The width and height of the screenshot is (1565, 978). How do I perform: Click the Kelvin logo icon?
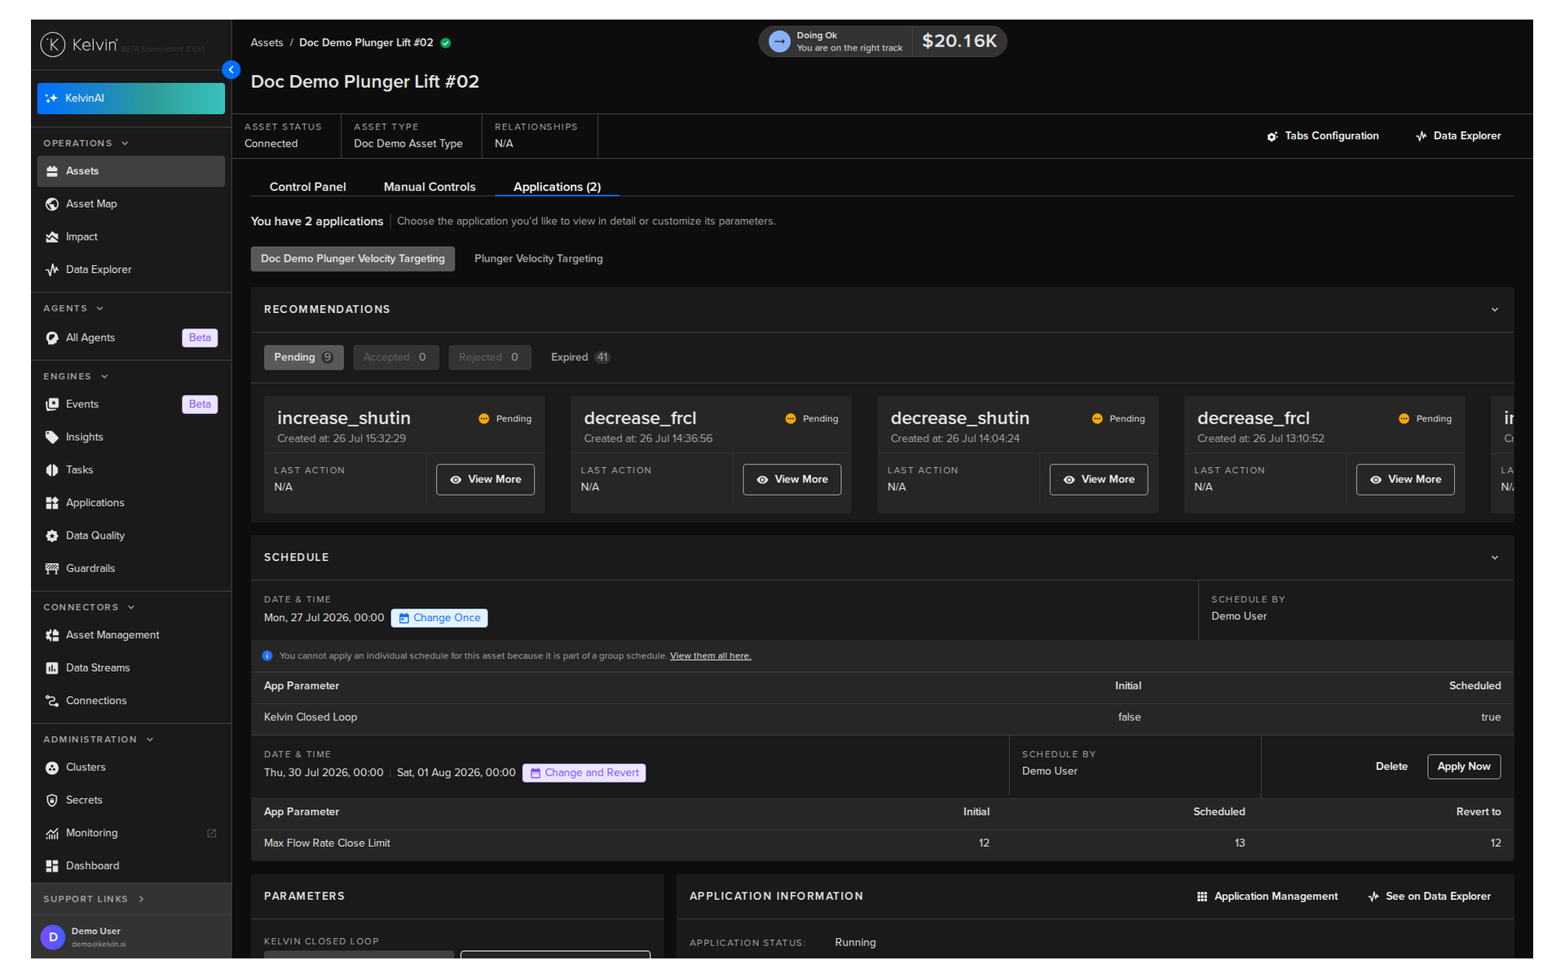(53, 44)
